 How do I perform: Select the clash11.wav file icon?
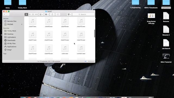pos(33,35)
